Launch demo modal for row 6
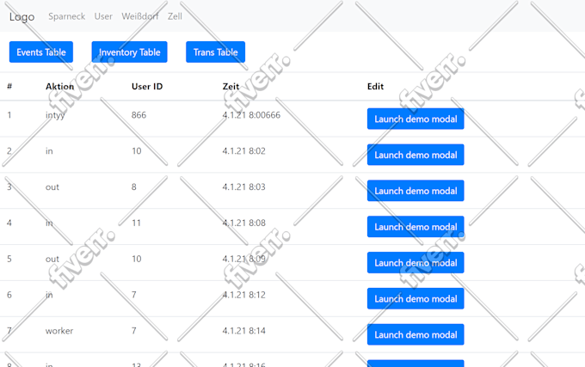The height and width of the screenshot is (367, 585). click(x=416, y=298)
